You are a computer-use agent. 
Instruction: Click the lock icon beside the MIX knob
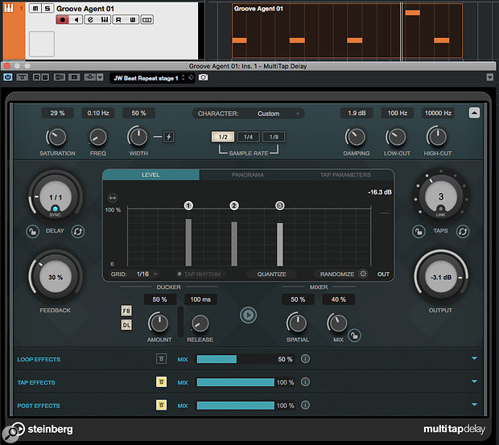(354, 336)
